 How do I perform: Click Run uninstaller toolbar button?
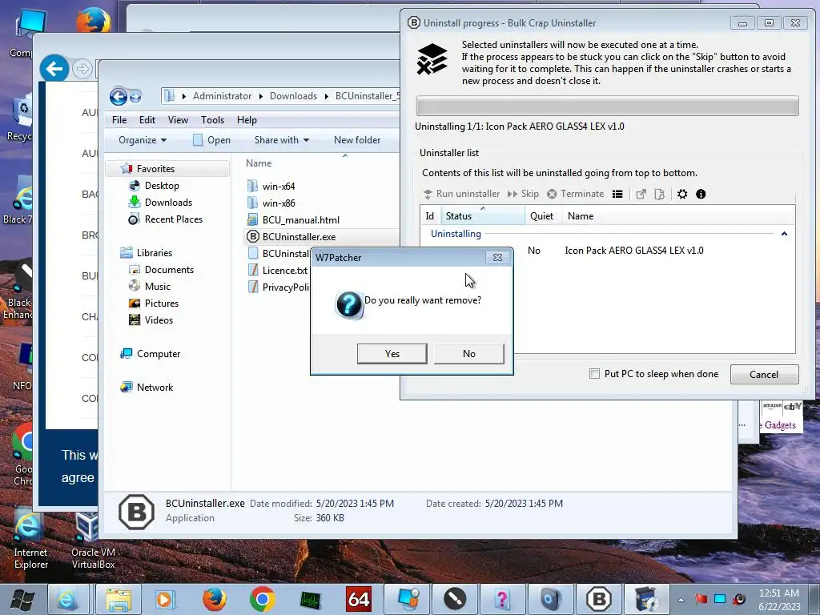(461, 194)
